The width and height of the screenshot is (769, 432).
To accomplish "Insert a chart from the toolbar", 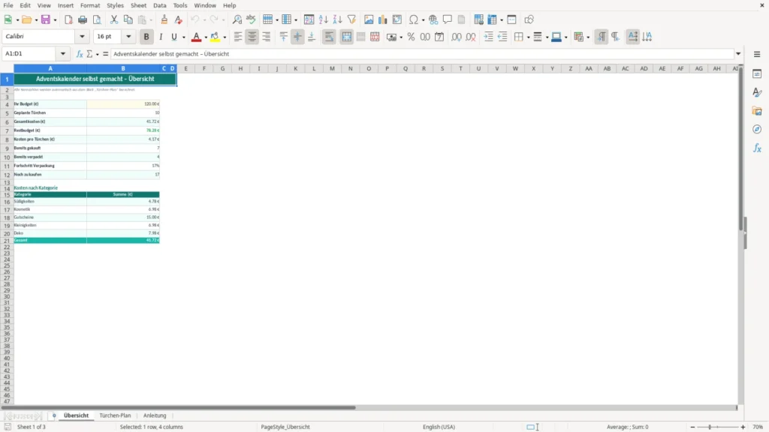I will tap(382, 19).
